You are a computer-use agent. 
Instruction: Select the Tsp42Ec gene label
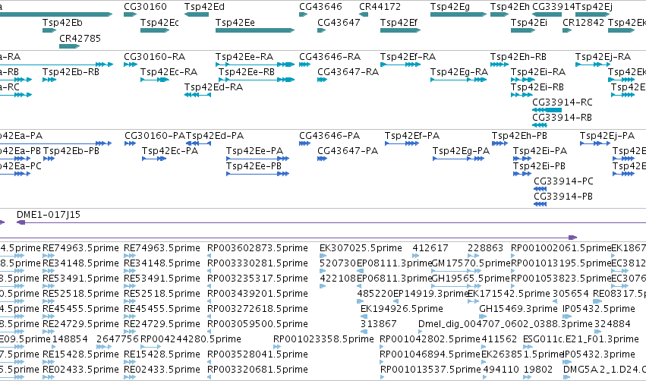pos(159,23)
